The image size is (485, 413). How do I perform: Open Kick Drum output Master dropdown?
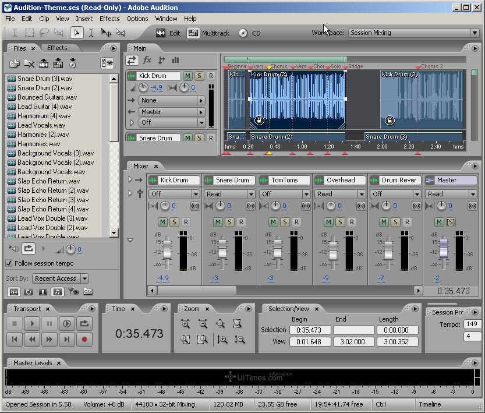[x=171, y=112]
